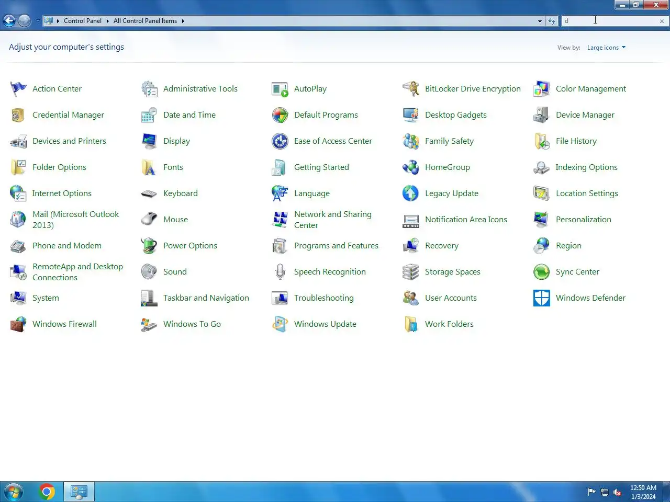Screen dimensions: 670x502
Task: Launch Device Manager icon
Action: (x=542, y=115)
